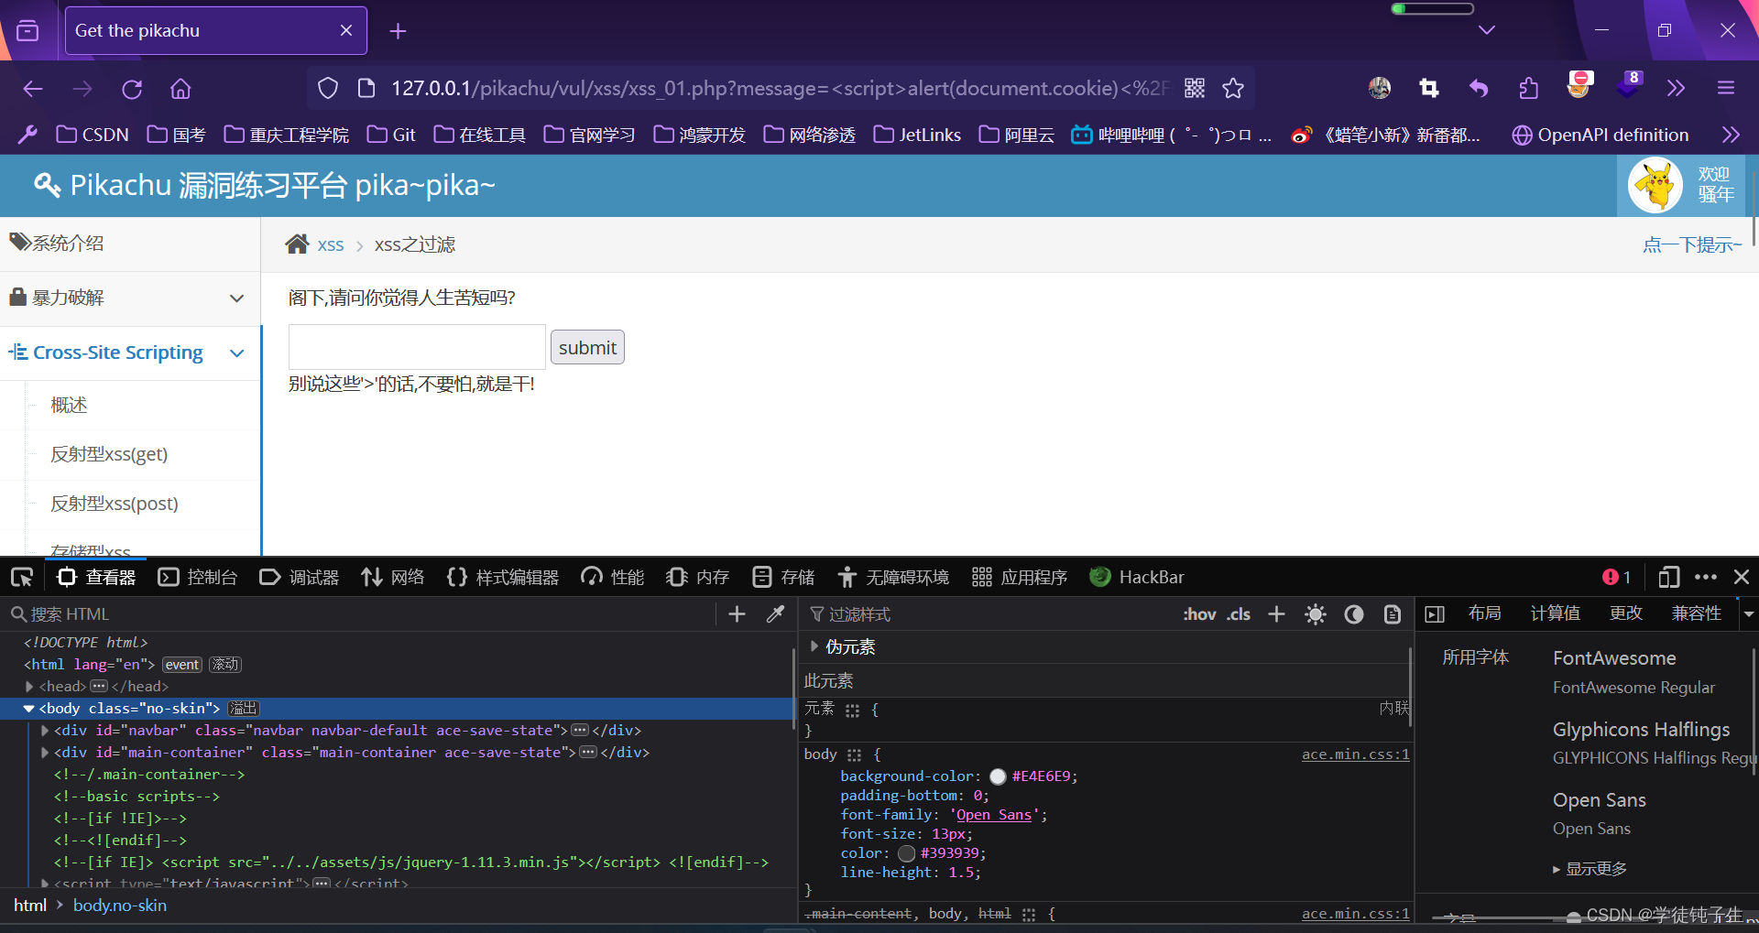Open 反射型xss(get) sidebar item
This screenshot has width=1759, height=933.
109,454
